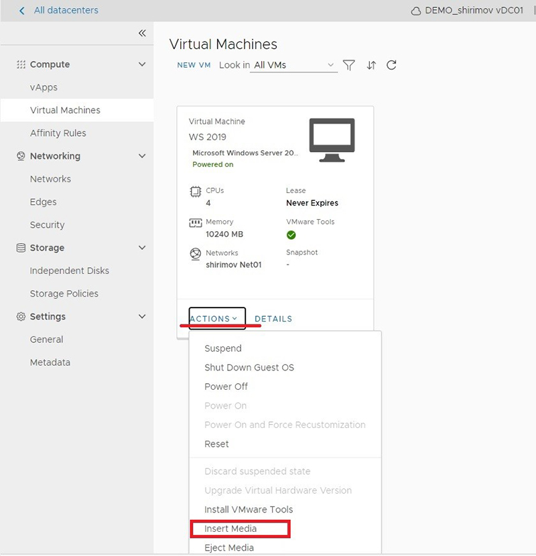Choose Insert Media option
This screenshot has height=556, width=536.
[230, 529]
